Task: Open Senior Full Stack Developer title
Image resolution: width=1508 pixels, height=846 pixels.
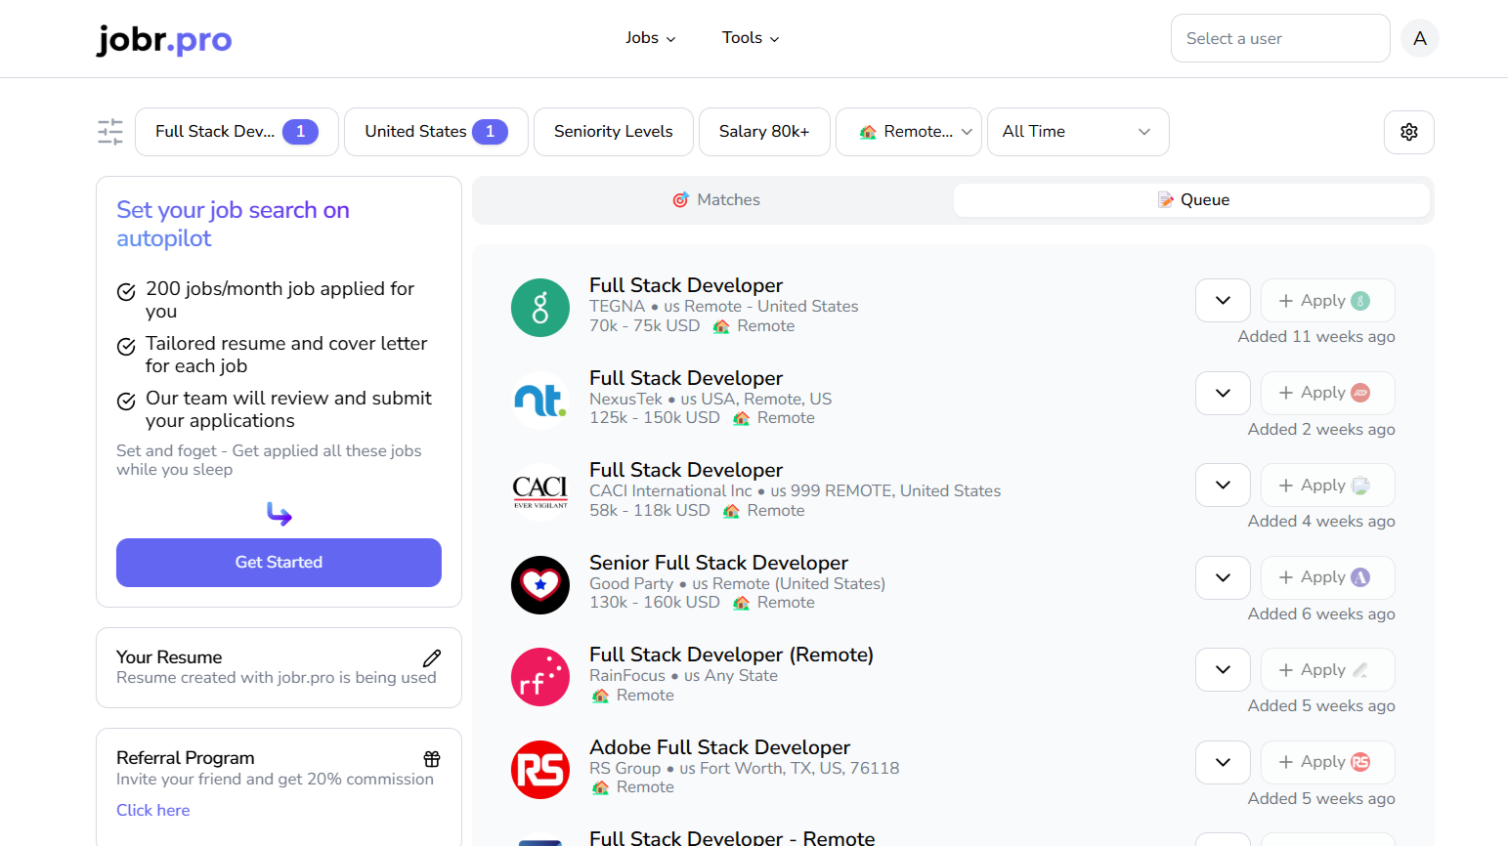Action: click(x=718, y=563)
